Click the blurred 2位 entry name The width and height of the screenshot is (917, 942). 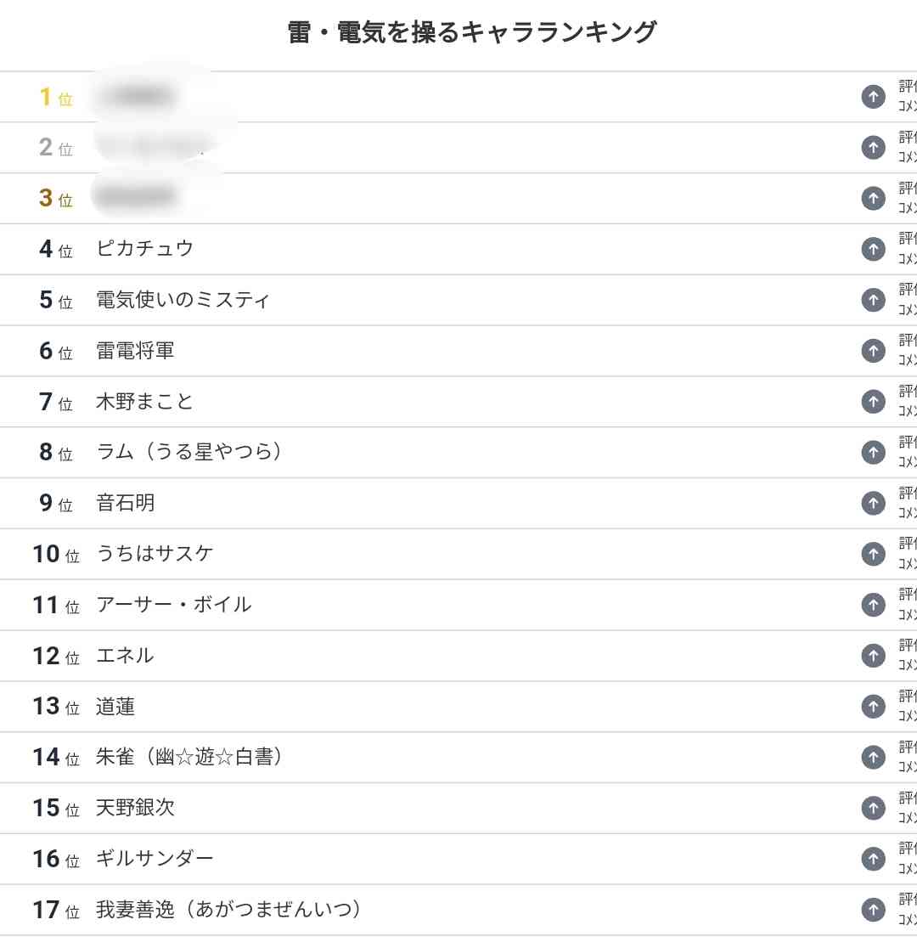click(x=150, y=146)
